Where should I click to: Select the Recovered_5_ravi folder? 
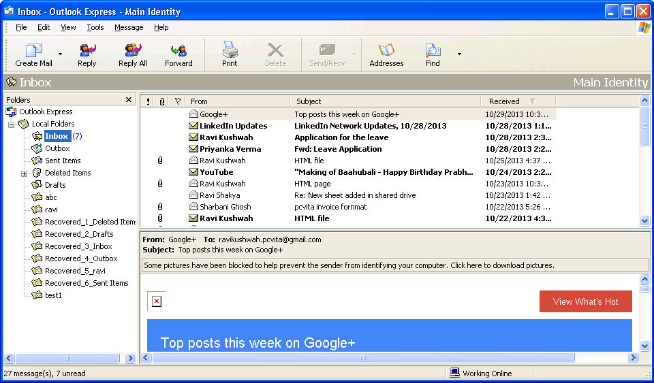[75, 271]
